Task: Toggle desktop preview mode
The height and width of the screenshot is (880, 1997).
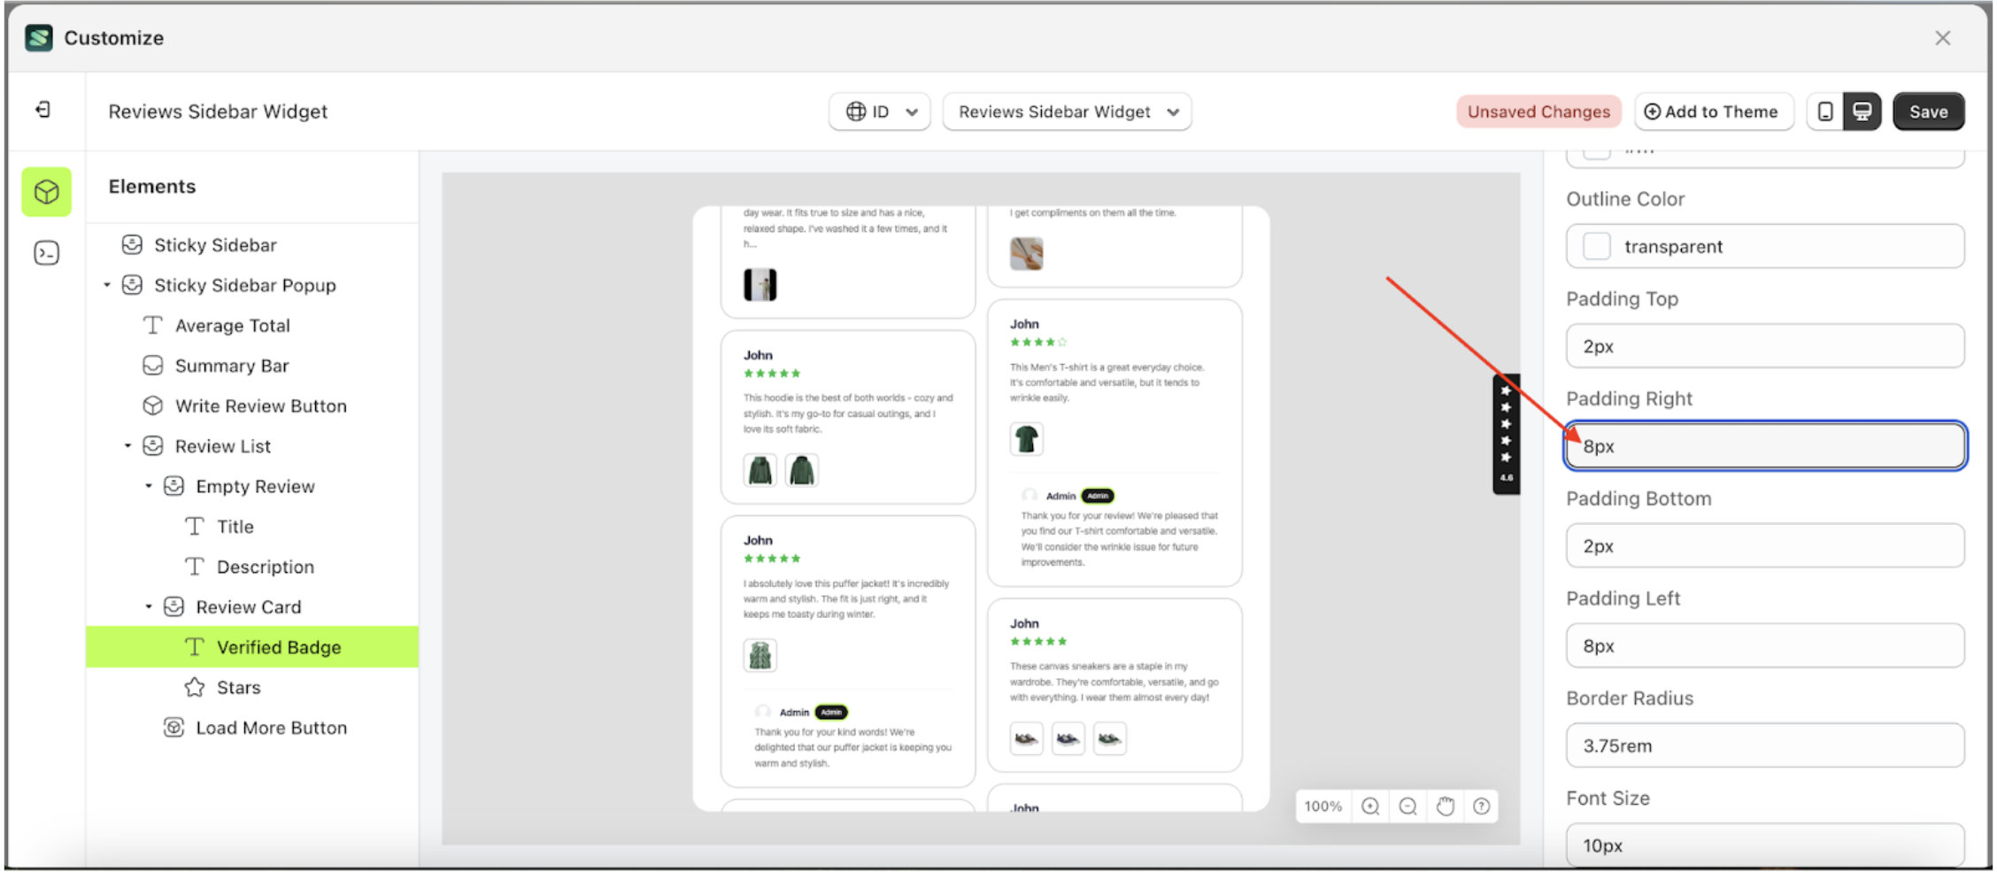Action: click(1863, 111)
